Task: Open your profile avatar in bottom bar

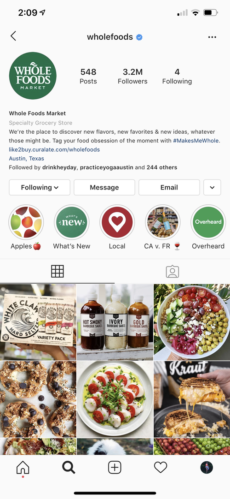Action: [x=207, y=468]
